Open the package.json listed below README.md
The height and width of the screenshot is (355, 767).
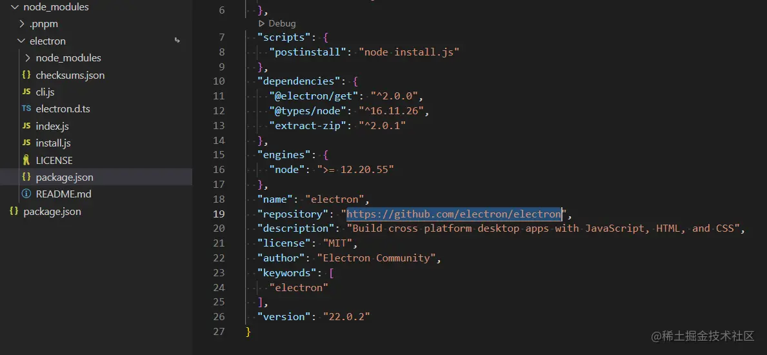(x=52, y=212)
